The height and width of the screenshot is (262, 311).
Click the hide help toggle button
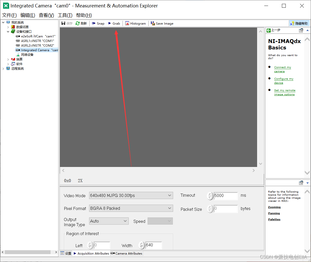point(299,23)
